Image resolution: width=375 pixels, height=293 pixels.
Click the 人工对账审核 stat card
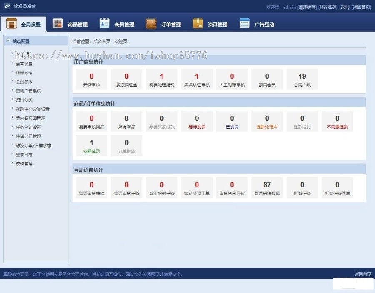click(232, 79)
